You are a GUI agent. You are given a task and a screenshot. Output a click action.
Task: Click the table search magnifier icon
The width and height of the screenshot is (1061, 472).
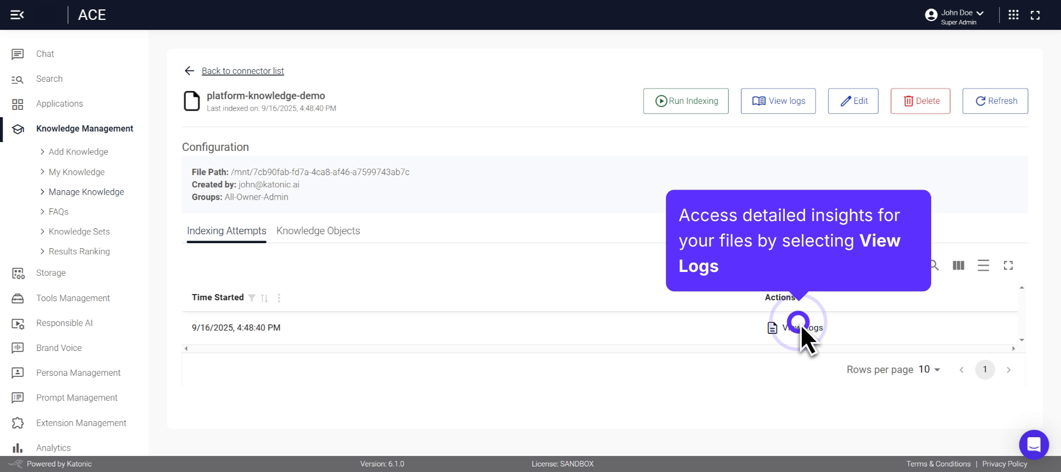click(934, 265)
